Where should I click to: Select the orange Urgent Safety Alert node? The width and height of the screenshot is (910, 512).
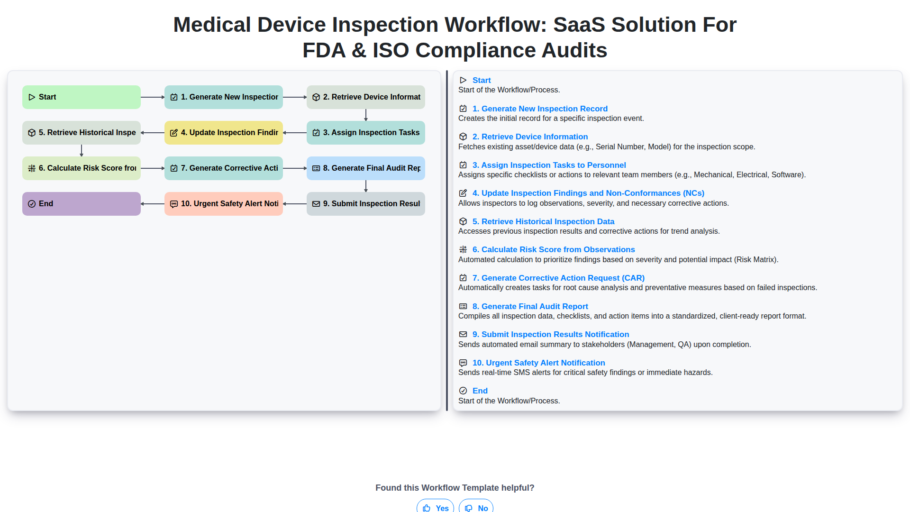224,204
